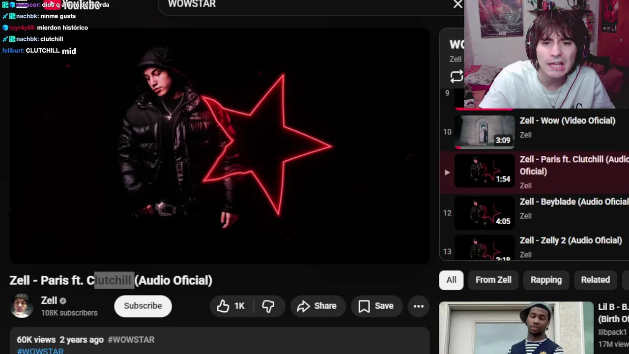Click the #WOWSTAR hashtag beside the view count

[131, 340]
